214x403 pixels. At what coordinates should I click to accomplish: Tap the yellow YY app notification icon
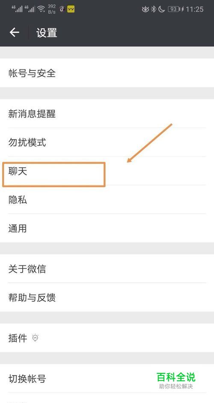click(x=71, y=9)
